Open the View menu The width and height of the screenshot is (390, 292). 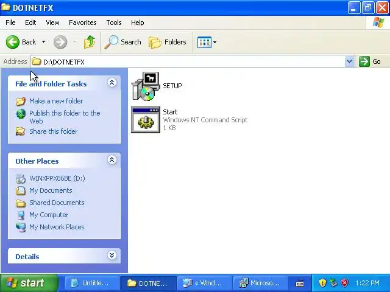[52, 23]
